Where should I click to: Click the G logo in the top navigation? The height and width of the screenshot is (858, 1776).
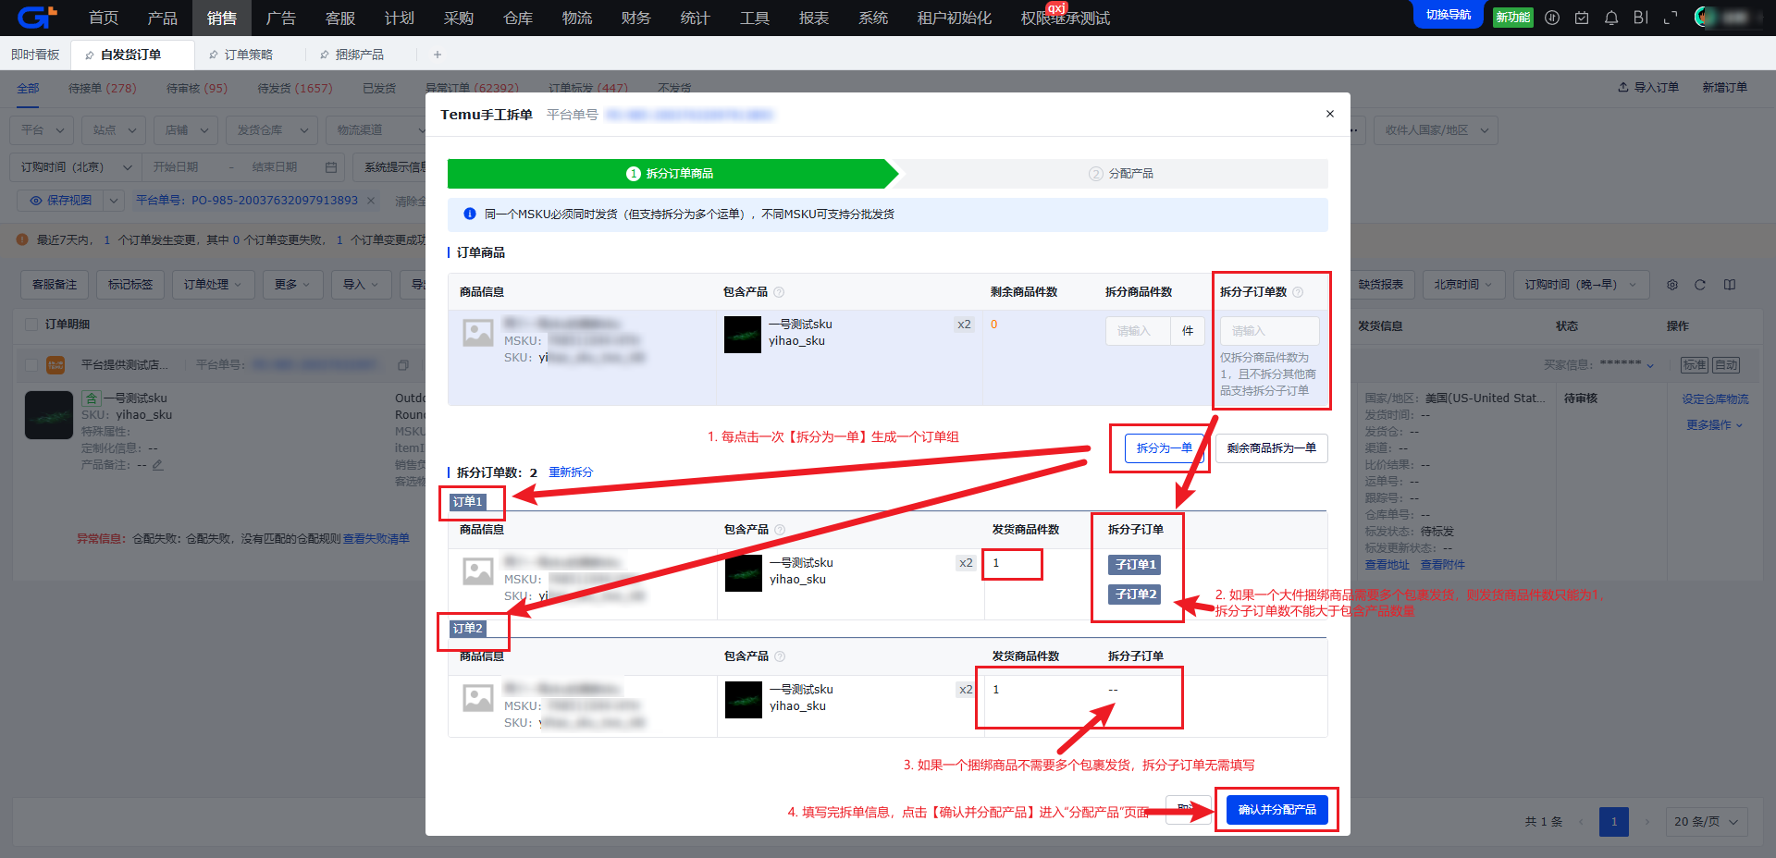coord(37,17)
